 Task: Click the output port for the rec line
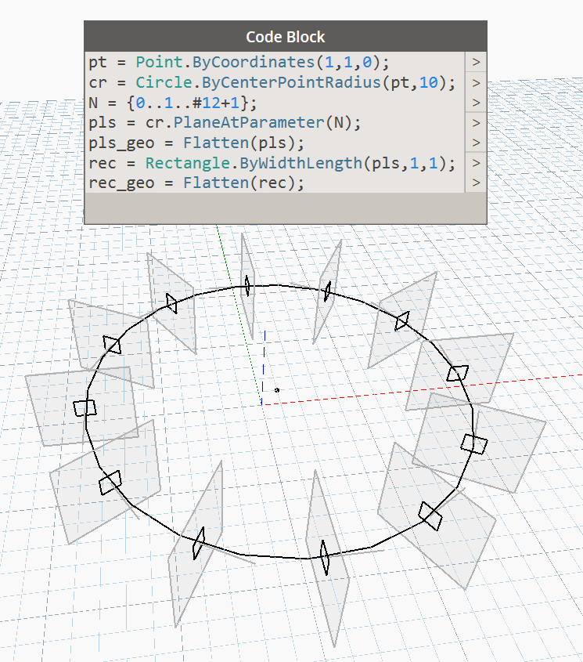pyautogui.click(x=477, y=162)
